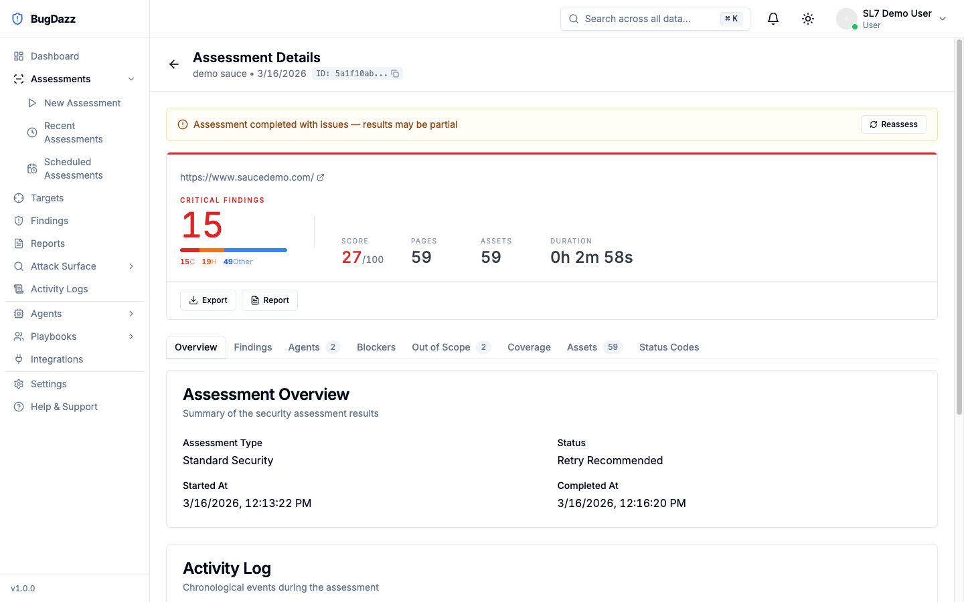This screenshot has width=964, height=602.
Task: Expand the Playbooks submenu chevron
Action: pyautogui.click(x=131, y=336)
